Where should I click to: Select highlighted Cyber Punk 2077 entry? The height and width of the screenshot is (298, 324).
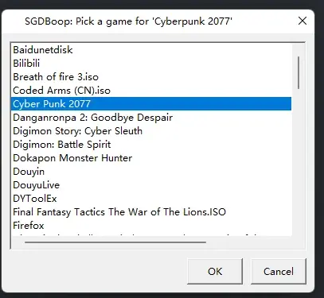(151, 104)
